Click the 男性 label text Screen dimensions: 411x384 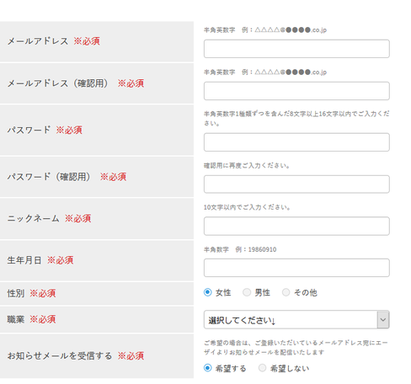(x=262, y=293)
